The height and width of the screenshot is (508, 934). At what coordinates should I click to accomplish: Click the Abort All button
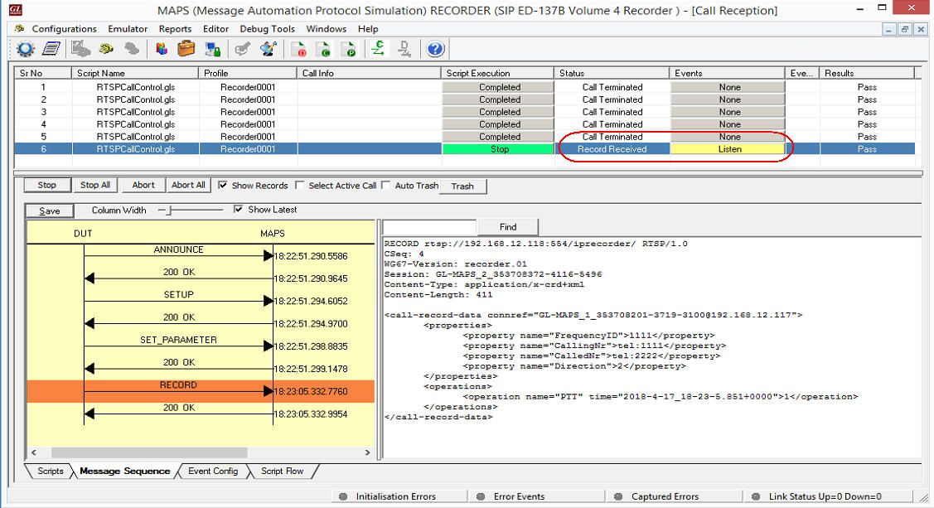(x=188, y=185)
